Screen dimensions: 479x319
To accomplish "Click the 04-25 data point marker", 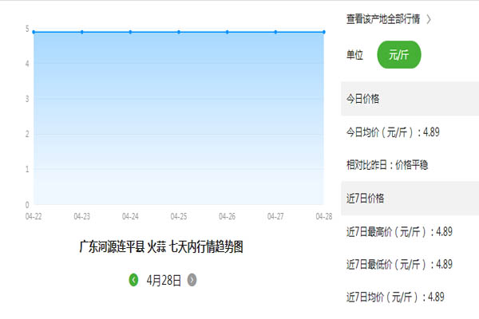I will tap(179, 32).
